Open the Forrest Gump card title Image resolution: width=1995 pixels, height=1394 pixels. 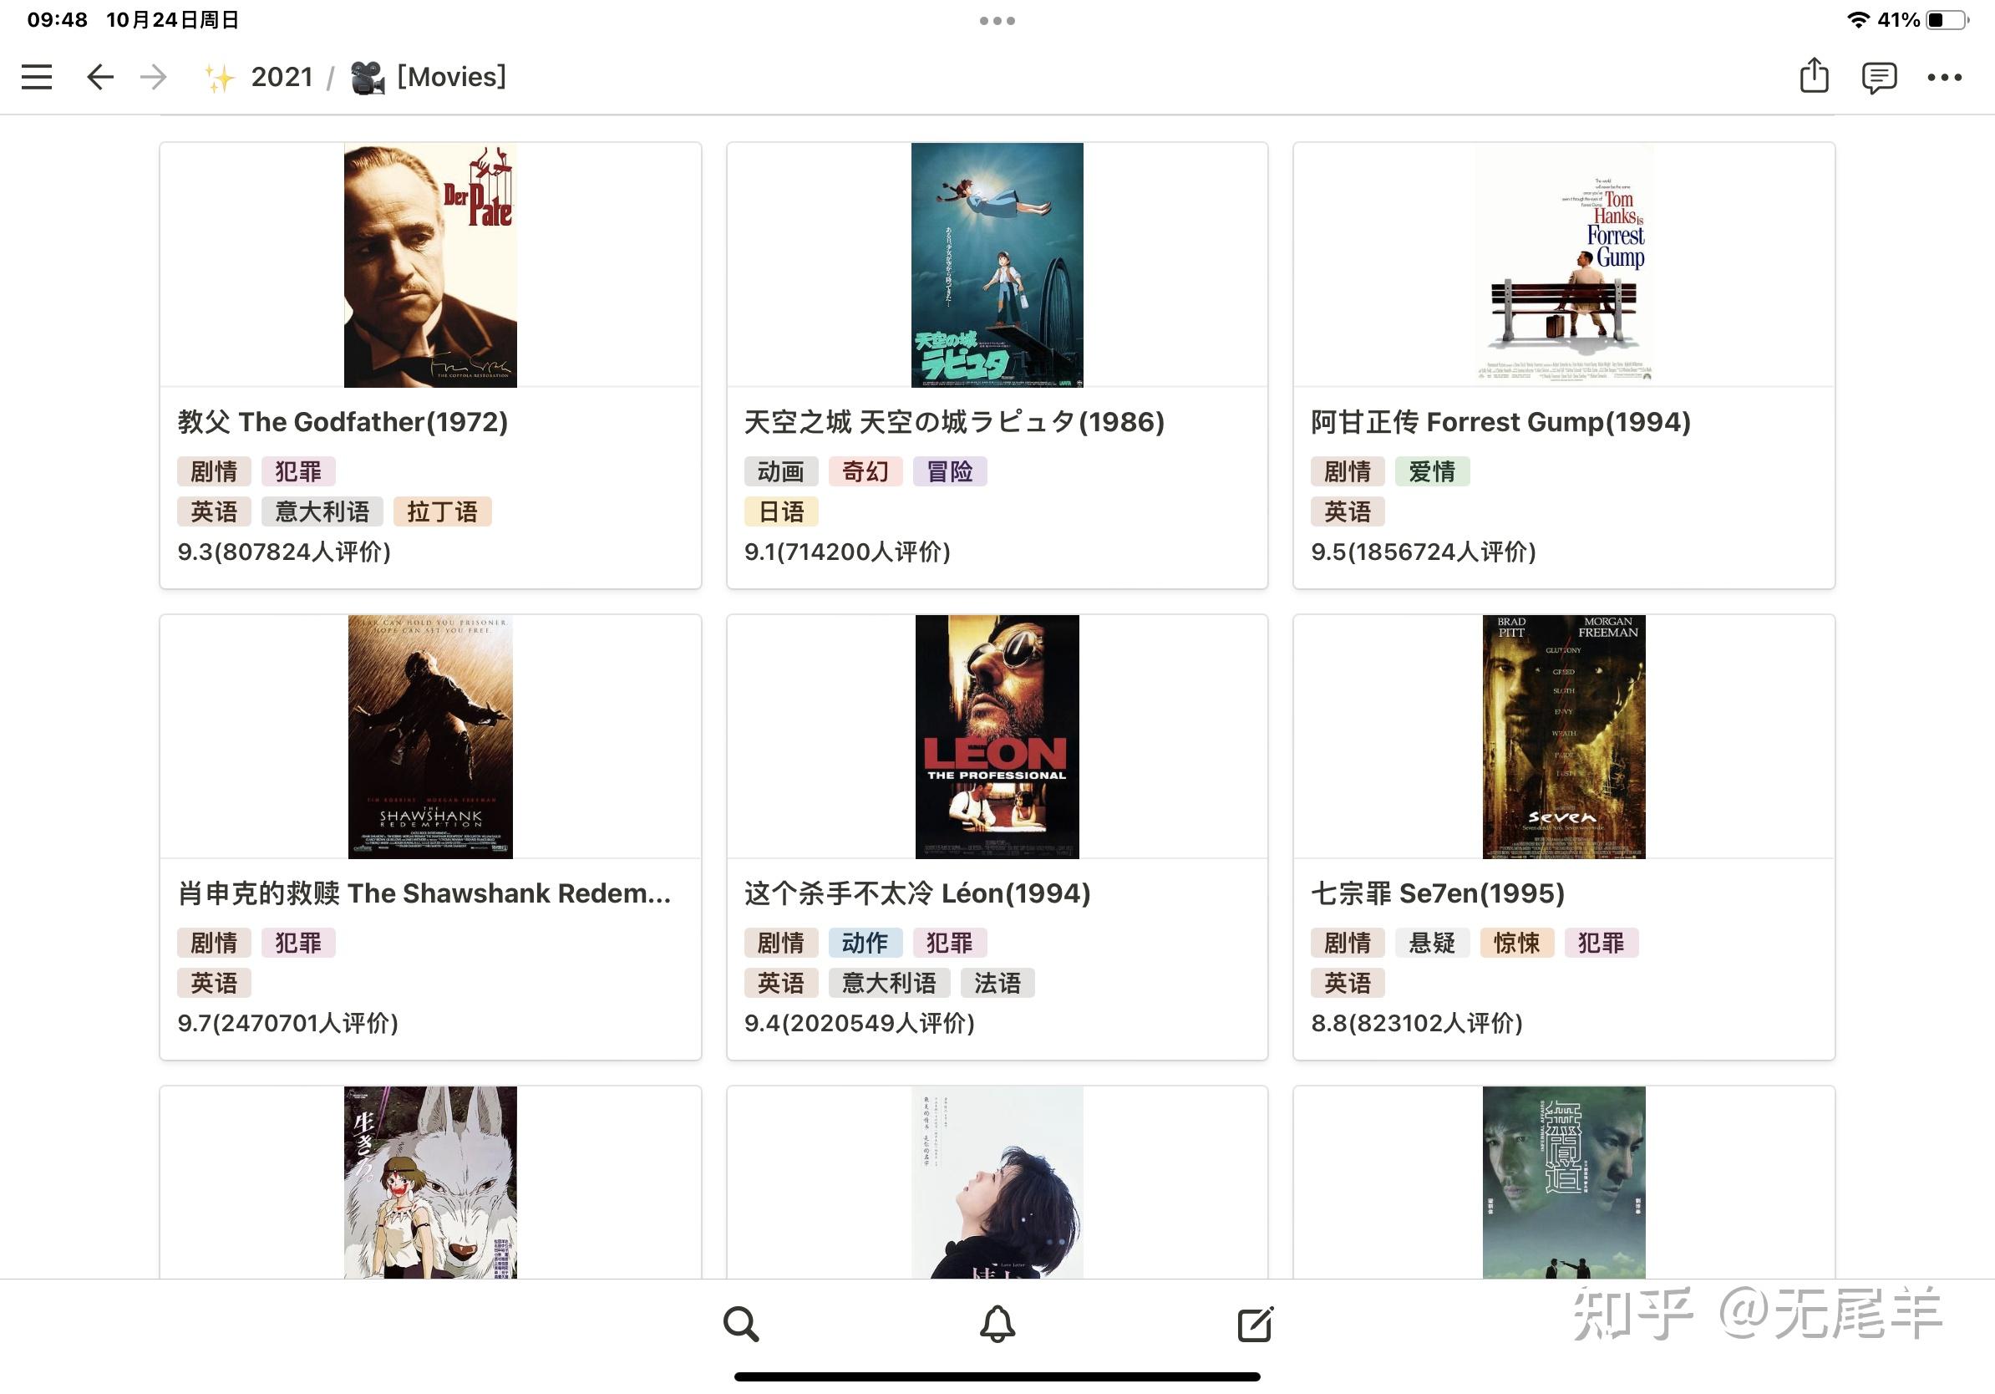(1500, 421)
